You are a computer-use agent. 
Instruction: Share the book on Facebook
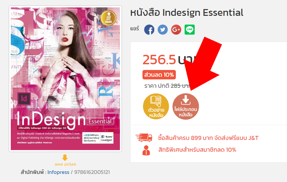tap(149, 30)
